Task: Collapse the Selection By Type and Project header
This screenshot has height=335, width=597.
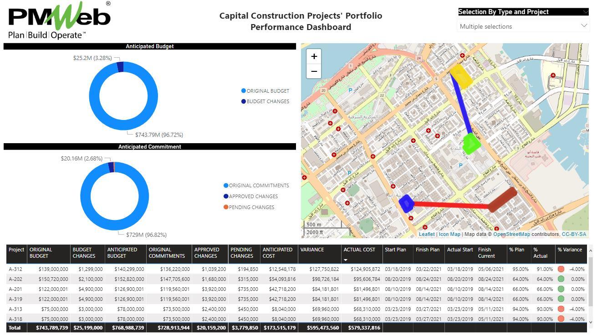Action: pos(585,12)
